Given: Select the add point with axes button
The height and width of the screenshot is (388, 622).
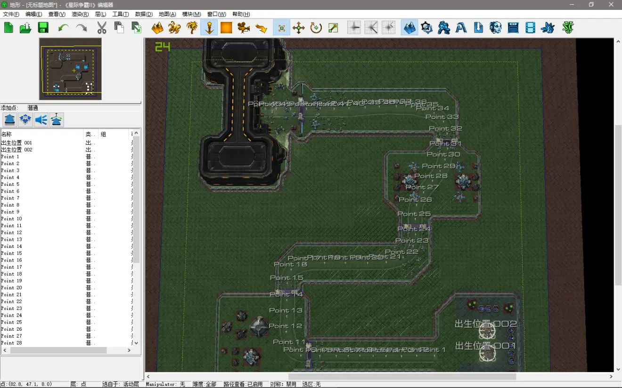Looking at the screenshot, I should click(57, 120).
